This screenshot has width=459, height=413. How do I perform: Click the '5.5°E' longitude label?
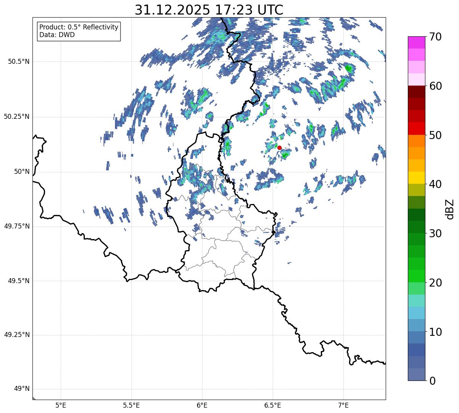(x=131, y=405)
